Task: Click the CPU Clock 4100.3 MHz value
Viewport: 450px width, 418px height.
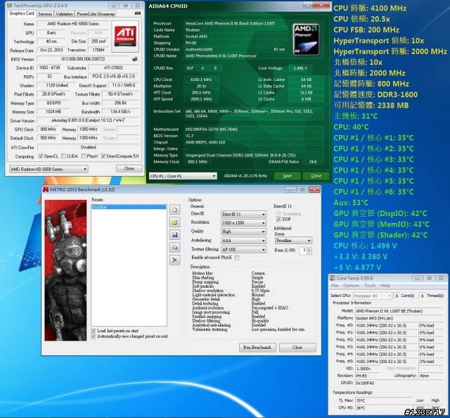Action: 201,80
